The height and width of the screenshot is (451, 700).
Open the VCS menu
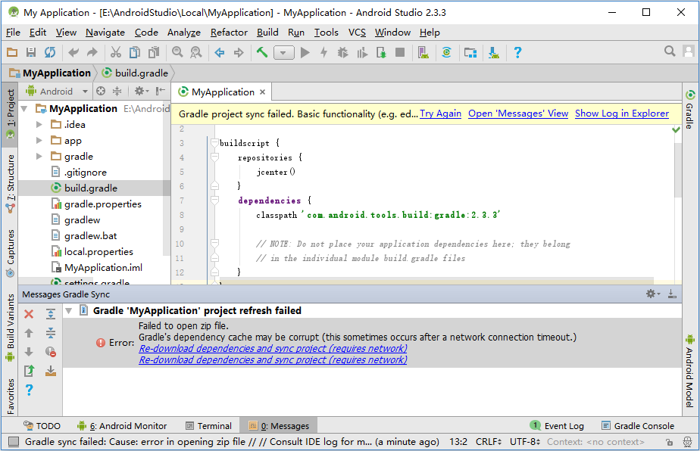(x=357, y=32)
